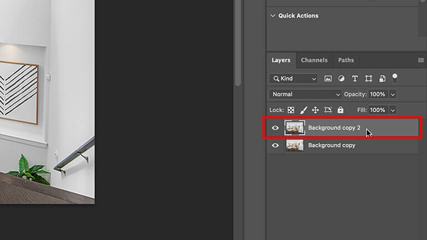427x240 pixels.
Task: Lock all padlock icon
Action: point(340,110)
